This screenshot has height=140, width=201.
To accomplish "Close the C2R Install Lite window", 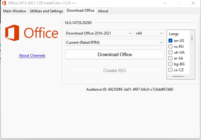I will click(194, 3).
